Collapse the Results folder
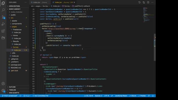Viewport: 178px width, 100px height. (16, 41)
